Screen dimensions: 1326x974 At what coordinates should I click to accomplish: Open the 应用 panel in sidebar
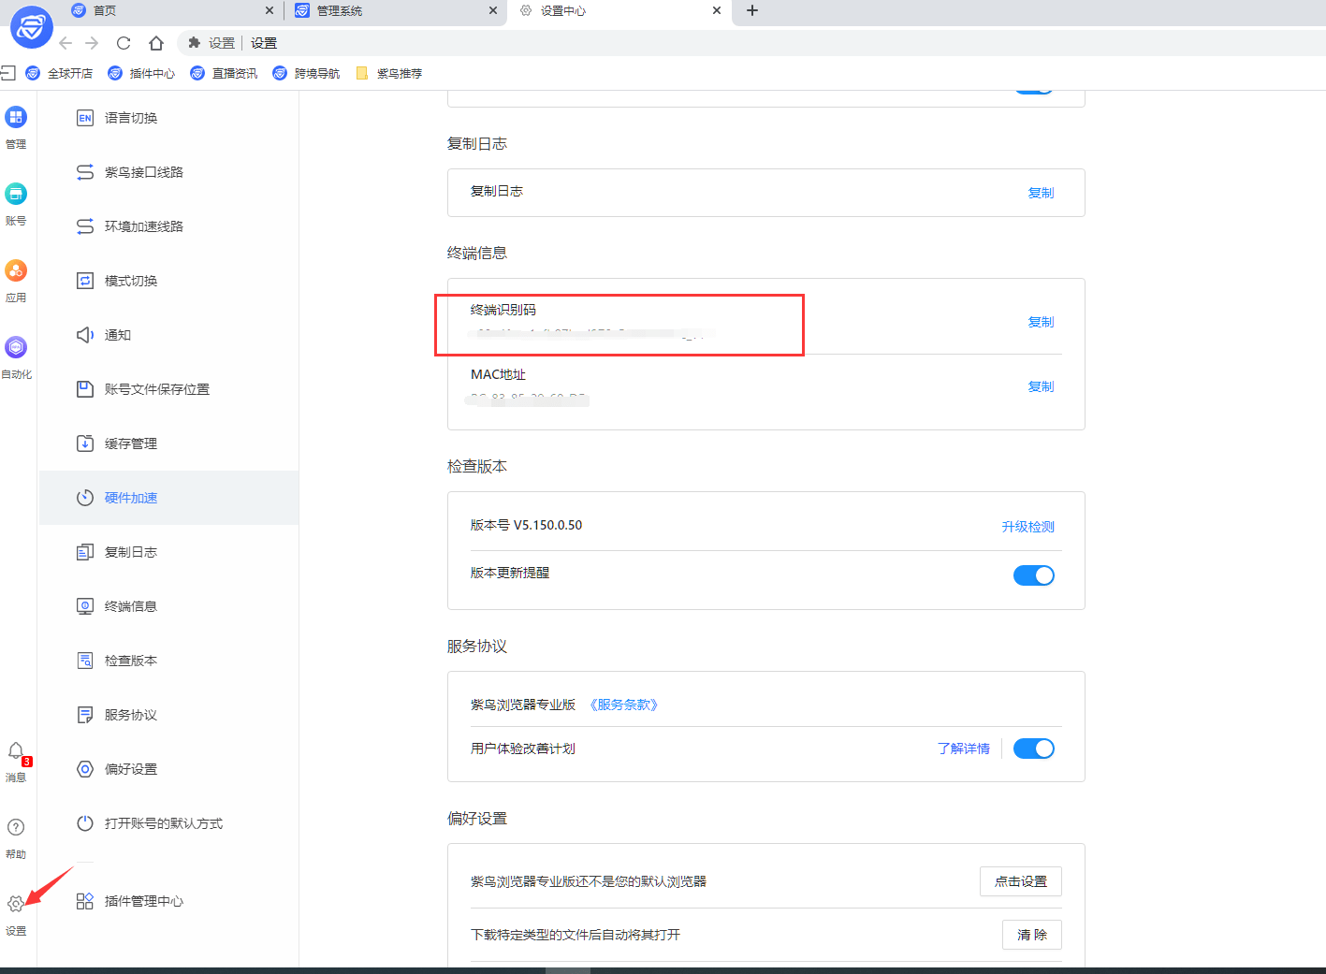(x=16, y=281)
